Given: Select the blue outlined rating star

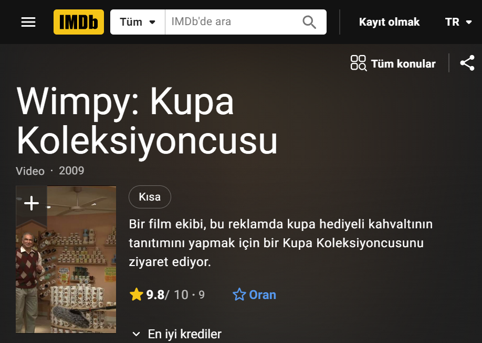Looking at the screenshot, I should [x=239, y=295].
